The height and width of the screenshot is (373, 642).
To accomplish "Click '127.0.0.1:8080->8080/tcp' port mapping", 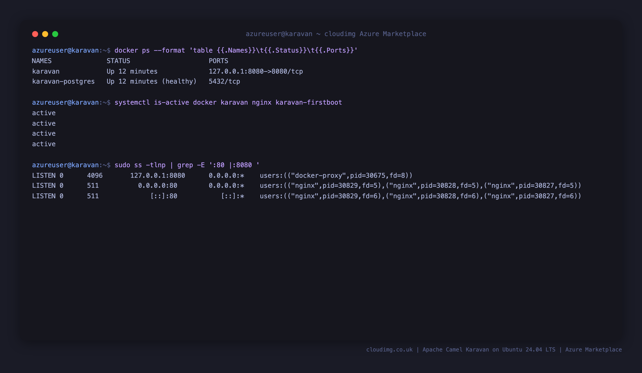I will (256, 71).
